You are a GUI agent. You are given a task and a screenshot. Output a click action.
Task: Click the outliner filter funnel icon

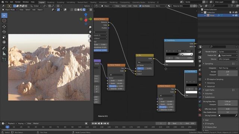(232, 6)
